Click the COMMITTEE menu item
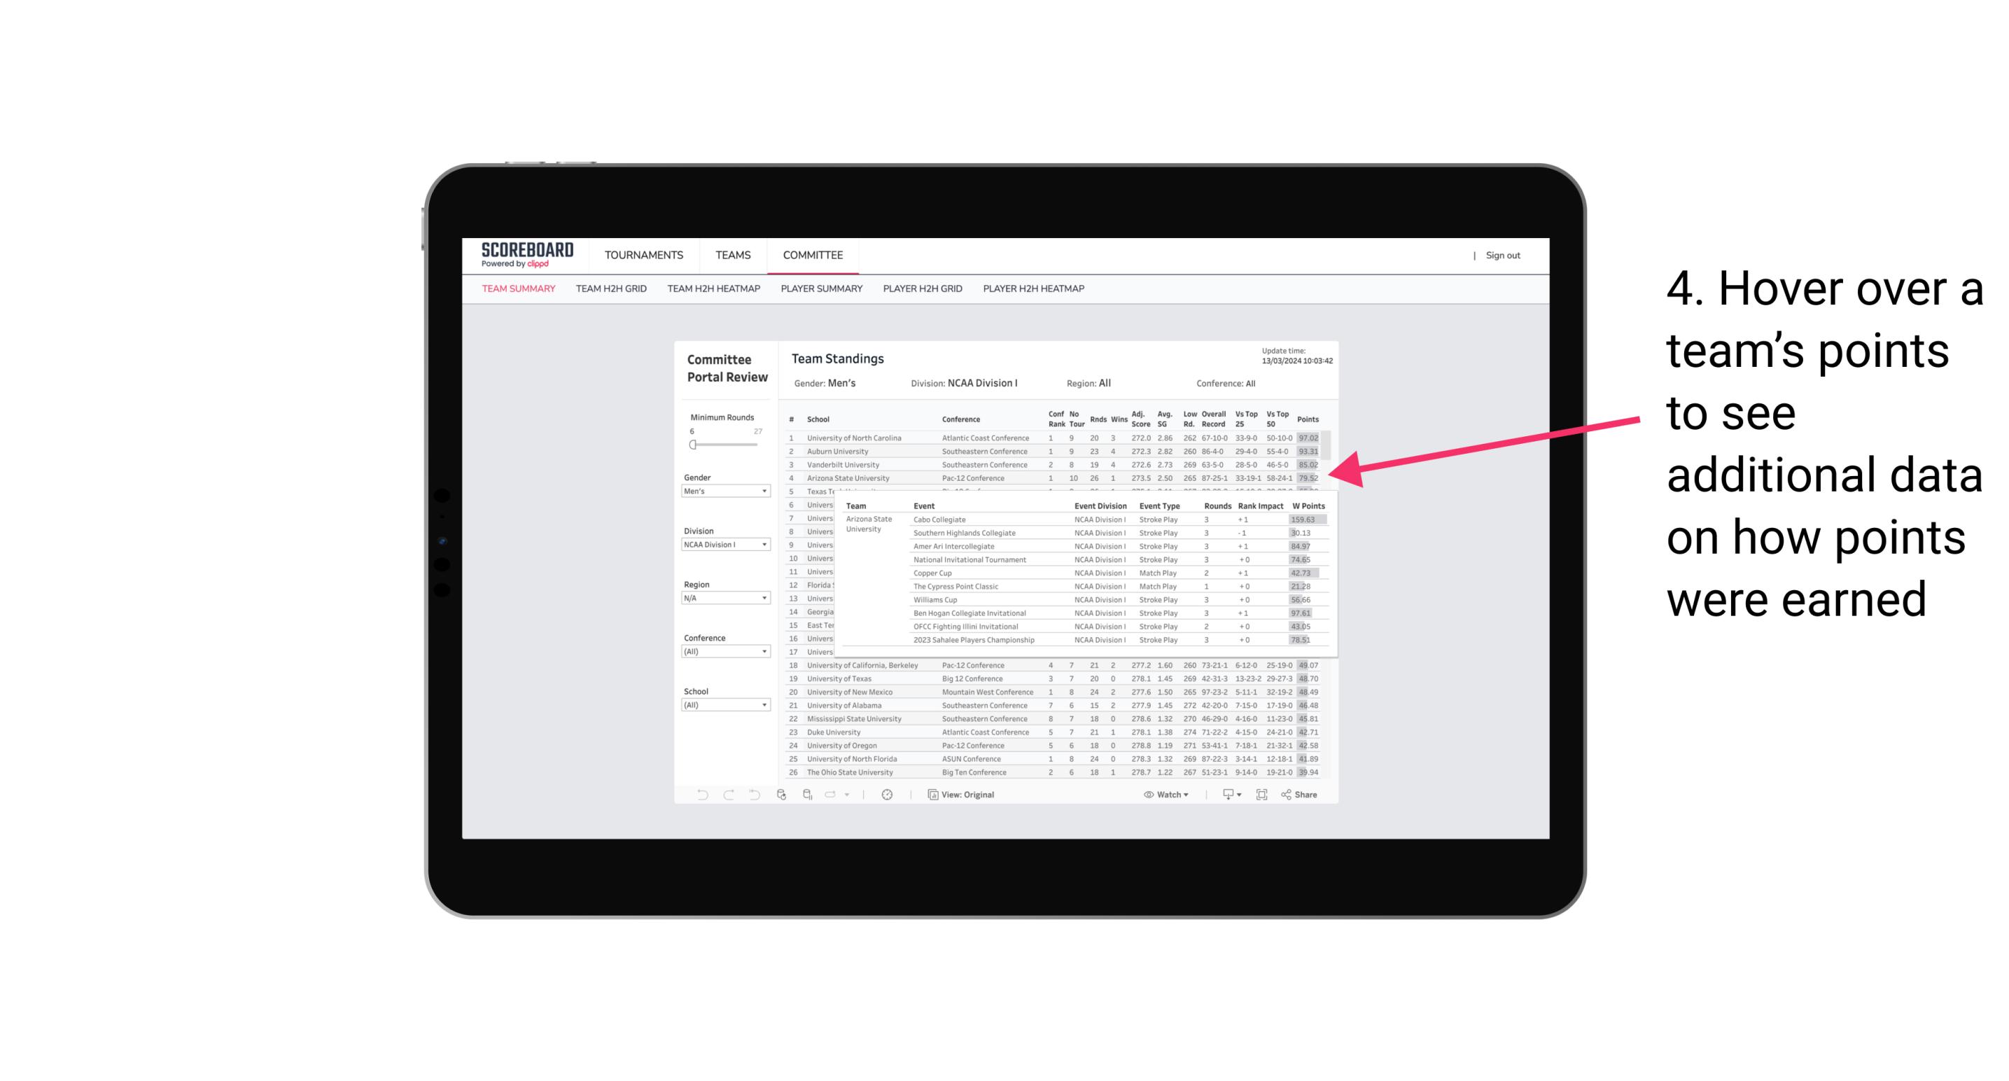This screenshot has width=2009, height=1081. [x=814, y=254]
